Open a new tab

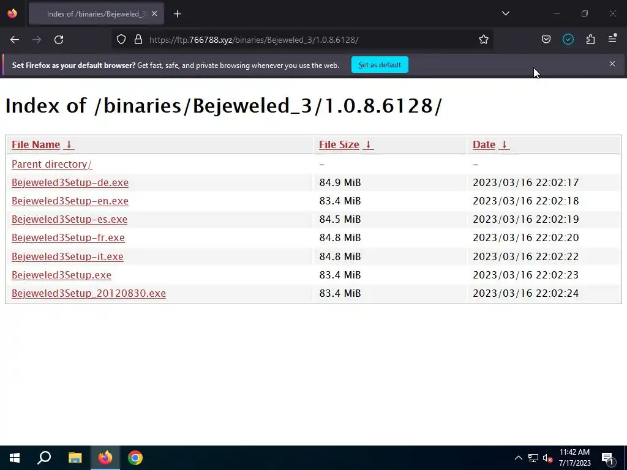tap(177, 14)
